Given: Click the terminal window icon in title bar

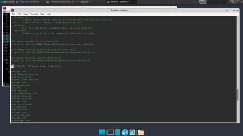Looking at the screenshot, I should click(13, 10).
